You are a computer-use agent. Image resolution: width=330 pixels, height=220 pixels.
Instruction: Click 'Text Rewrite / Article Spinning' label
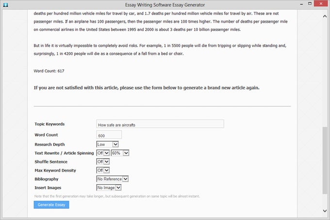[x=64, y=153]
